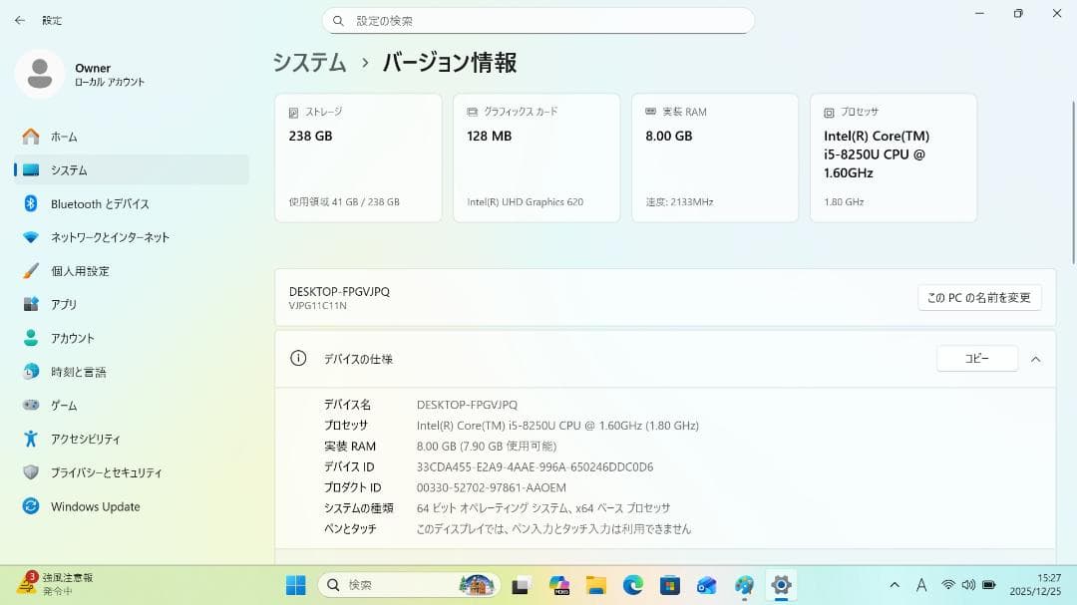Open Microsoft Store from the taskbar
1077x605 pixels.
(669, 585)
